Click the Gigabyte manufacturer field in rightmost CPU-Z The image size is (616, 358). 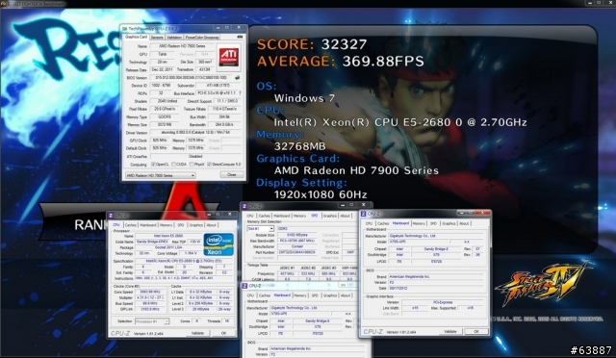tap(435, 236)
